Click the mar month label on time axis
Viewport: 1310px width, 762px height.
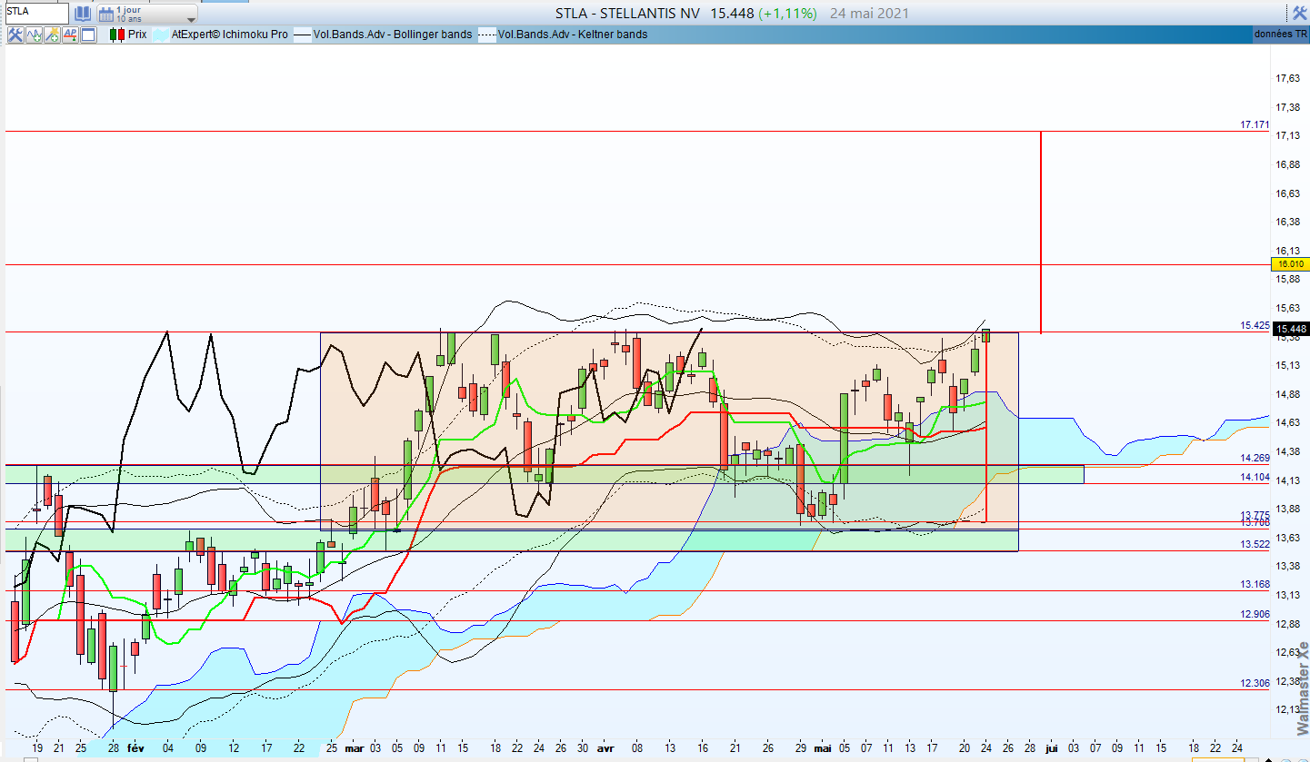click(x=355, y=748)
